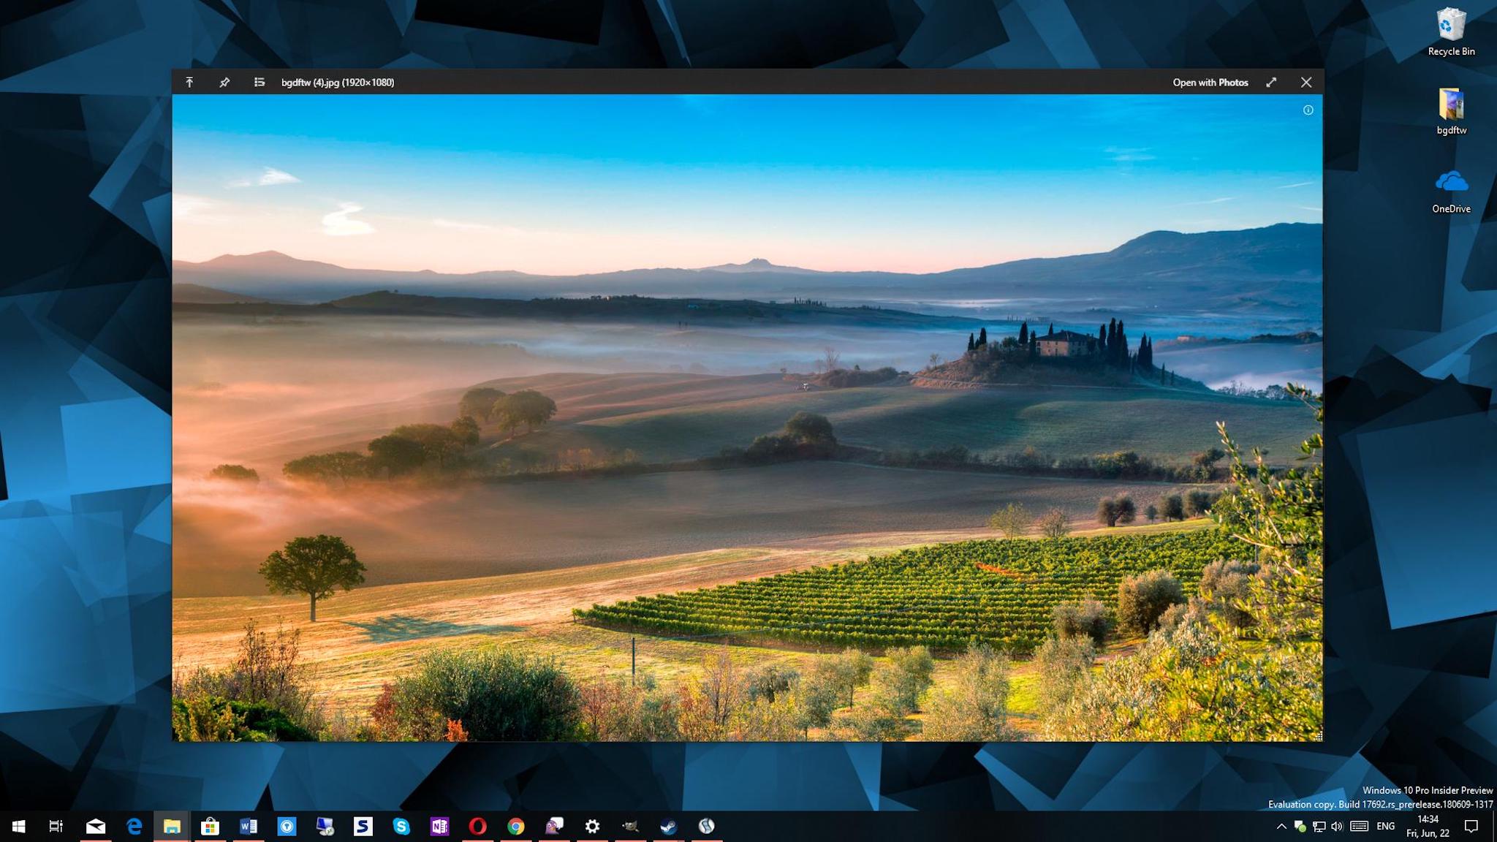Viewport: 1497px width, 842px height.
Task: Click the maximize/fullscreen button on viewer
Action: pyautogui.click(x=1271, y=81)
